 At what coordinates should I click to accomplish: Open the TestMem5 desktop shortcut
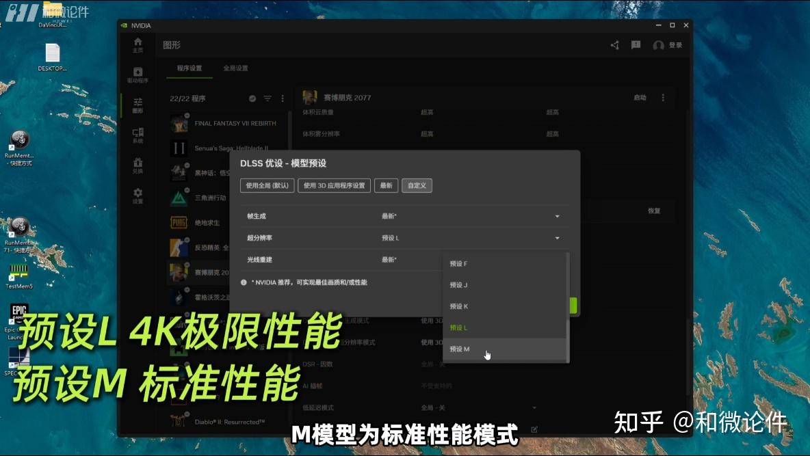pos(19,276)
